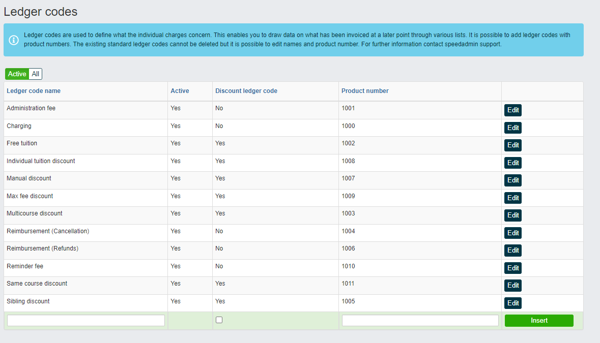Sort by Discount ledger code column
This screenshot has height=343, width=600.
pyautogui.click(x=246, y=91)
